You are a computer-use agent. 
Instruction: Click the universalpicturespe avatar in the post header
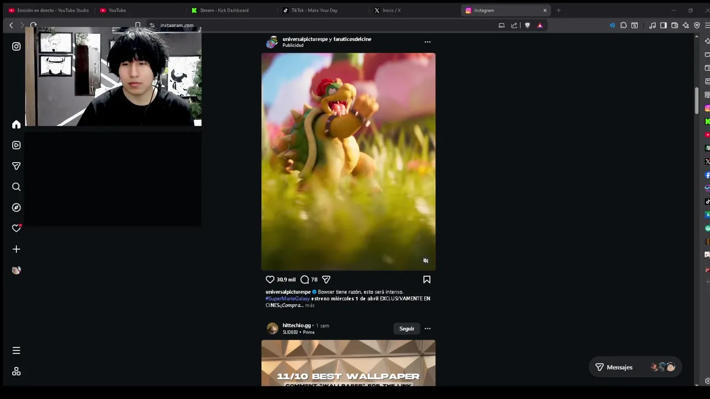click(x=272, y=42)
